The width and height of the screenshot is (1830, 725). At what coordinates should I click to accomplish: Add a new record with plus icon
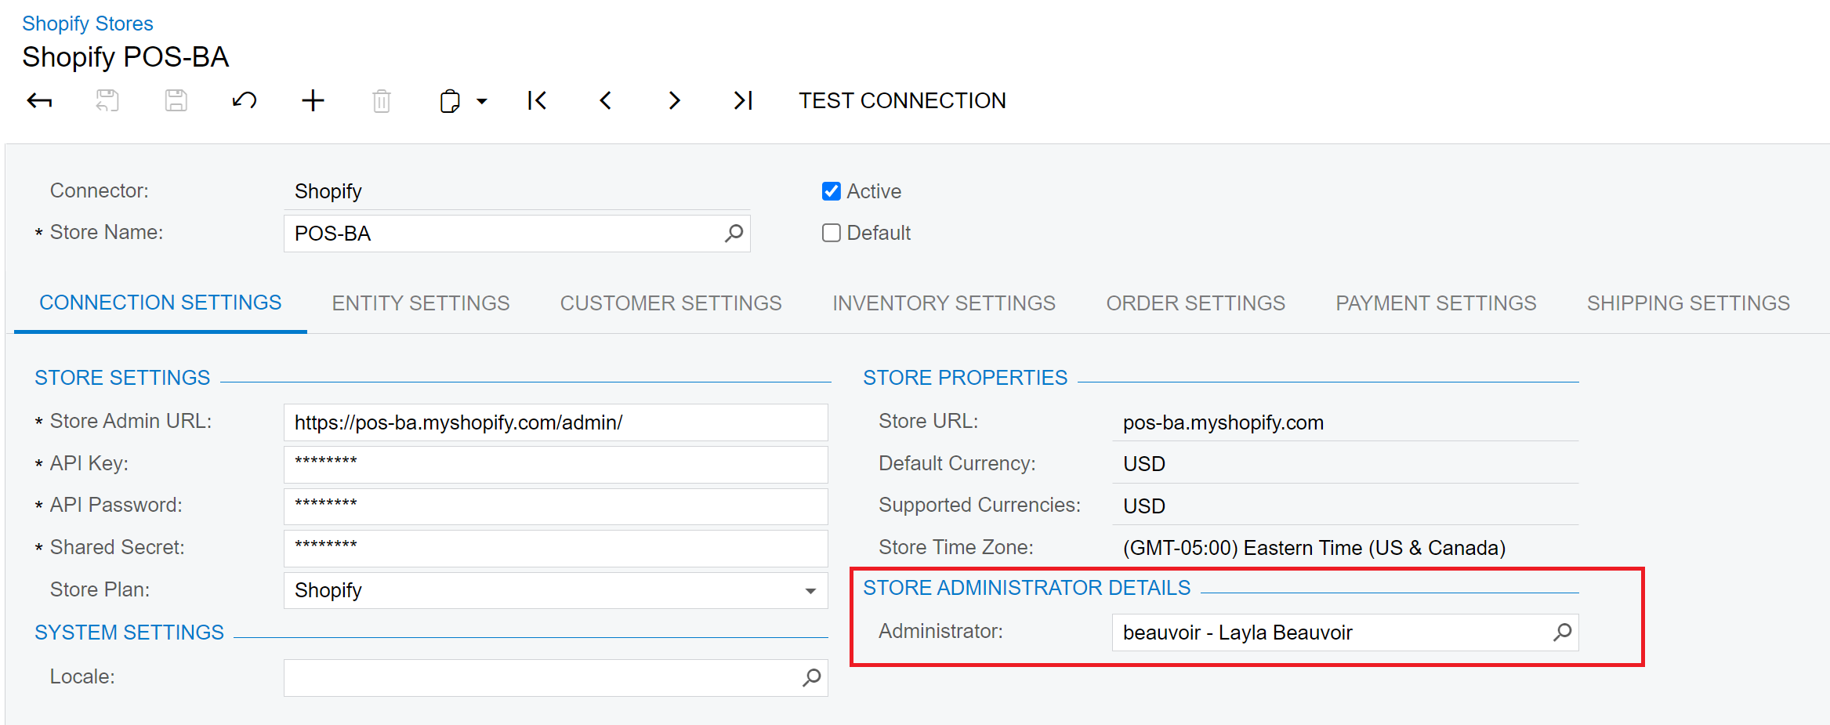(x=313, y=100)
